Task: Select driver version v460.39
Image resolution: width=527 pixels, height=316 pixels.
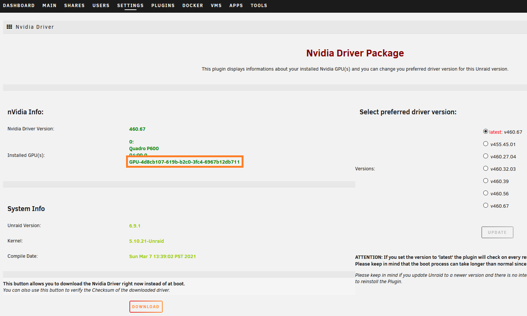Action: [x=485, y=180]
